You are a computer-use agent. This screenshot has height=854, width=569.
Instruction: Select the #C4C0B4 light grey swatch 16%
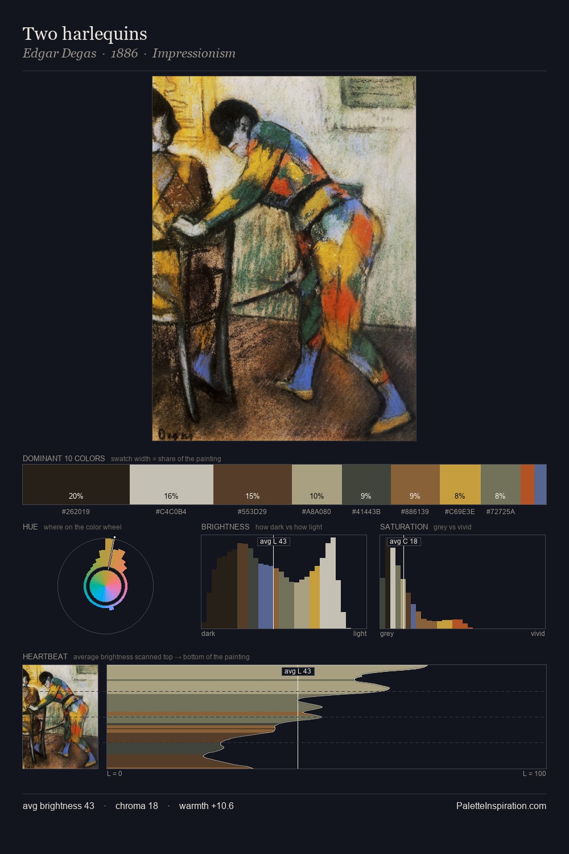pos(171,485)
